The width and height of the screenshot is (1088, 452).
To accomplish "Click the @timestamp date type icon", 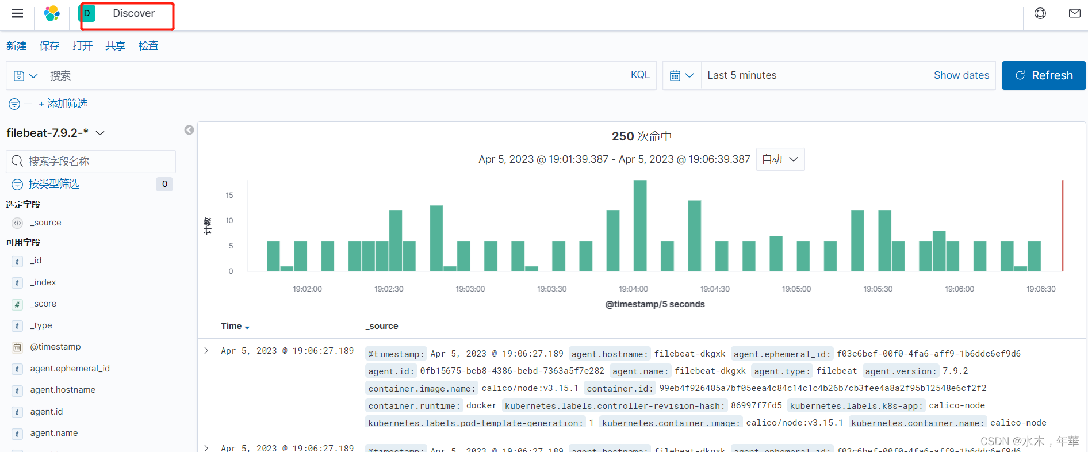I will [x=17, y=347].
